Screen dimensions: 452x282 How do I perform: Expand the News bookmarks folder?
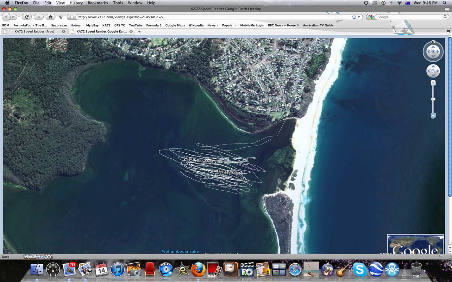213,25
